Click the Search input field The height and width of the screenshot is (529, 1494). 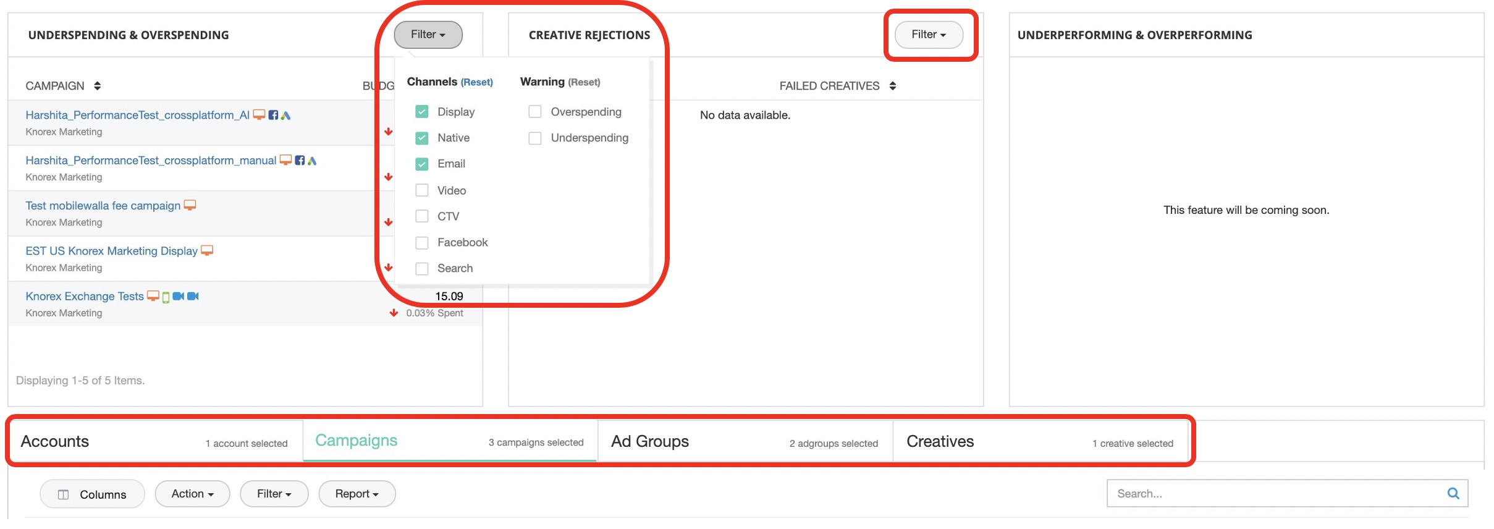(1273, 493)
